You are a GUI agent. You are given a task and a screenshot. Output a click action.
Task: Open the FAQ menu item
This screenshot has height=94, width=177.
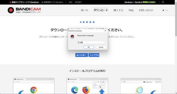click(x=131, y=10)
